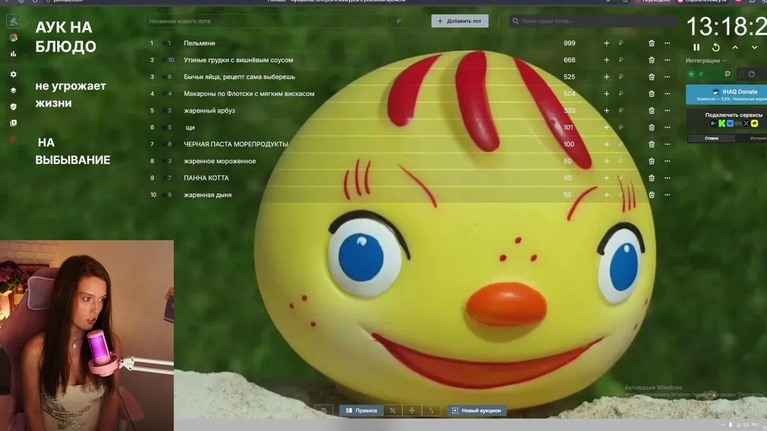
Task: Open the Правила panel
Action: [x=361, y=411]
